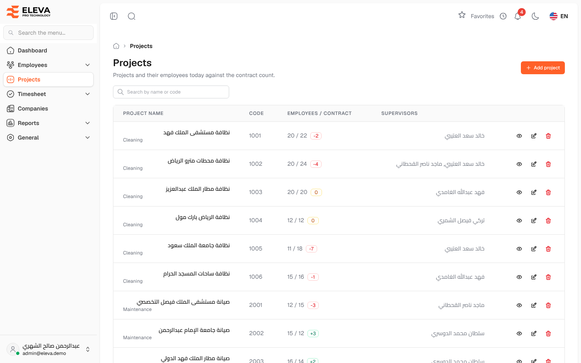581x363 pixels.
Task: View project 1005 eye icon
Action: tap(519, 249)
